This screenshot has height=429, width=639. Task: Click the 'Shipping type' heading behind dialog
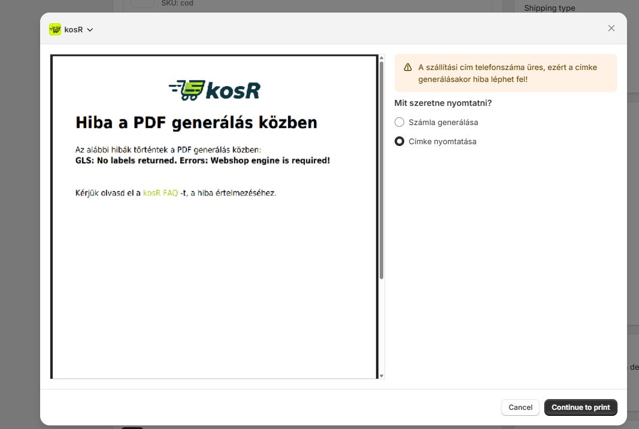pyautogui.click(x=549, y=8)
